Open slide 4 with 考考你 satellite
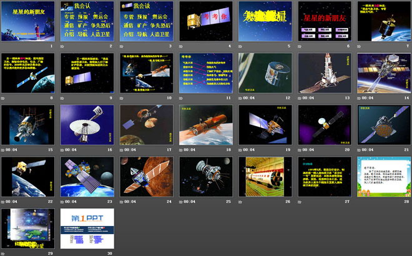The height and width of the screenshot is (256, 412). [206, 21]
